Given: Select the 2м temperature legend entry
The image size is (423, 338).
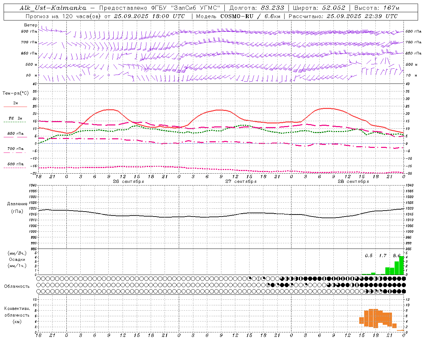Looking at the screenshot, I should click(16, 103).
